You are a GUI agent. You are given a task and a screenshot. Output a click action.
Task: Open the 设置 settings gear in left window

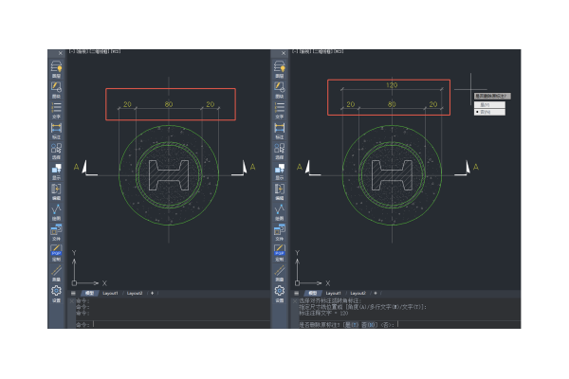[x=56, y=293]
